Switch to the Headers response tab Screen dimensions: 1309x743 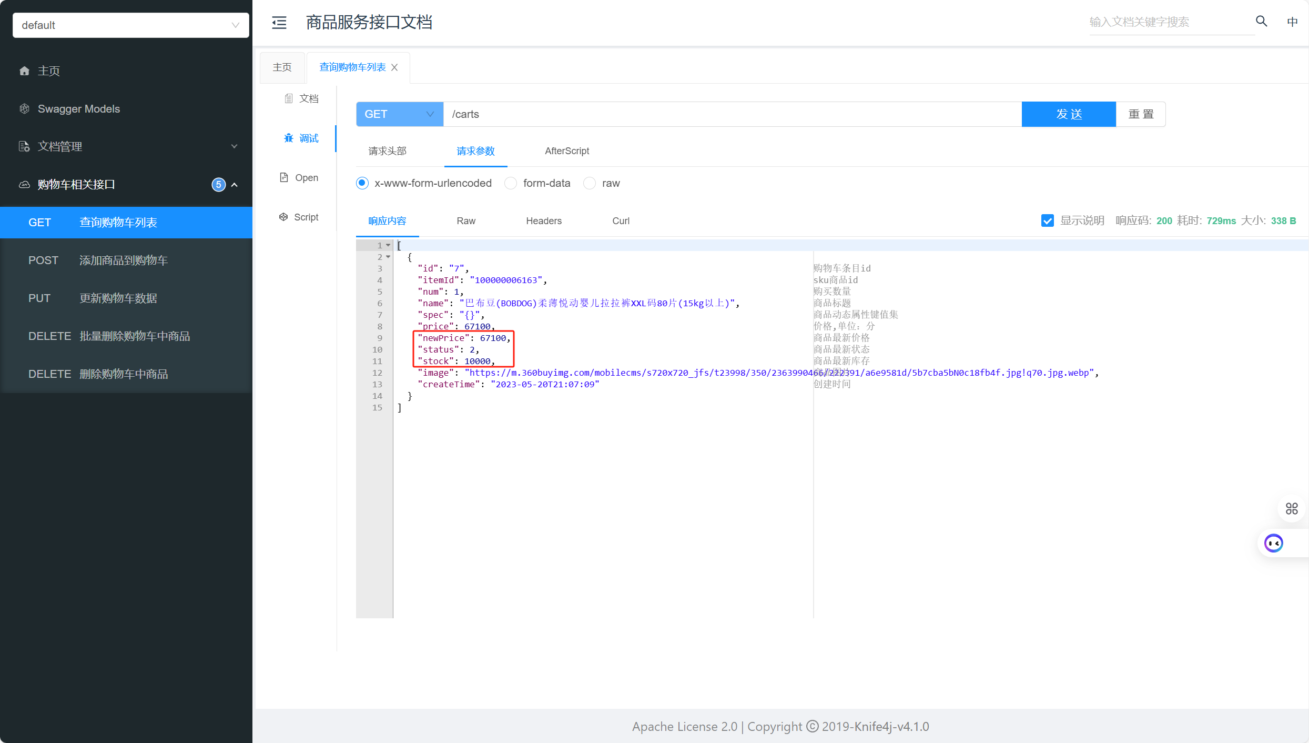click(543, 220)
